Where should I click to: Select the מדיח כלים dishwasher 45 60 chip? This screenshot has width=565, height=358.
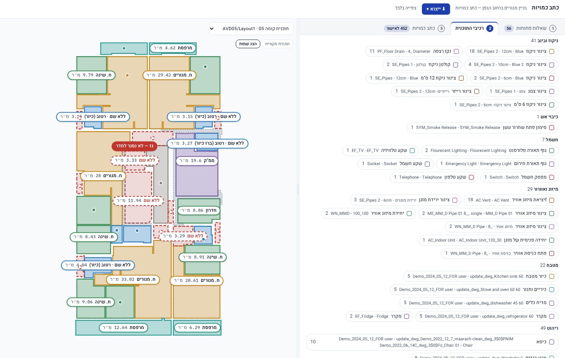[x=479, y=303]
